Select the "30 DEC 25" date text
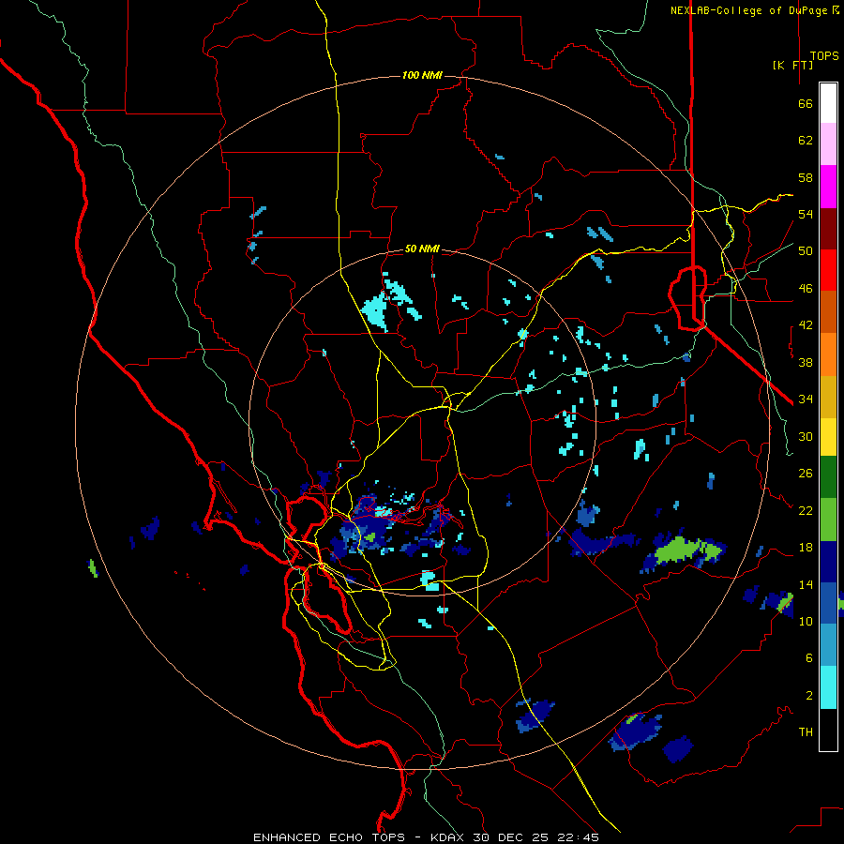The height and width of the screenshot is (844, 844). click(x=510, y=837)
